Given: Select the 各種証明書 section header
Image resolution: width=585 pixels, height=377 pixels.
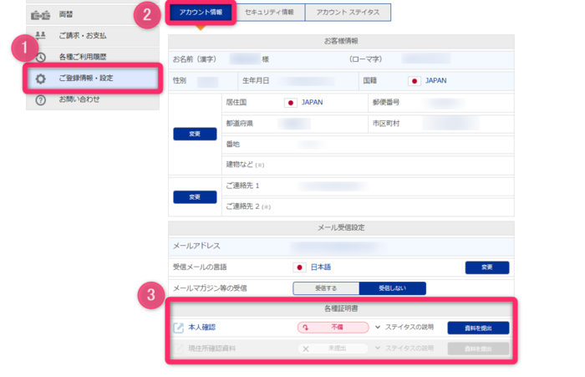Looking at the screenshot, I should 341,308.
